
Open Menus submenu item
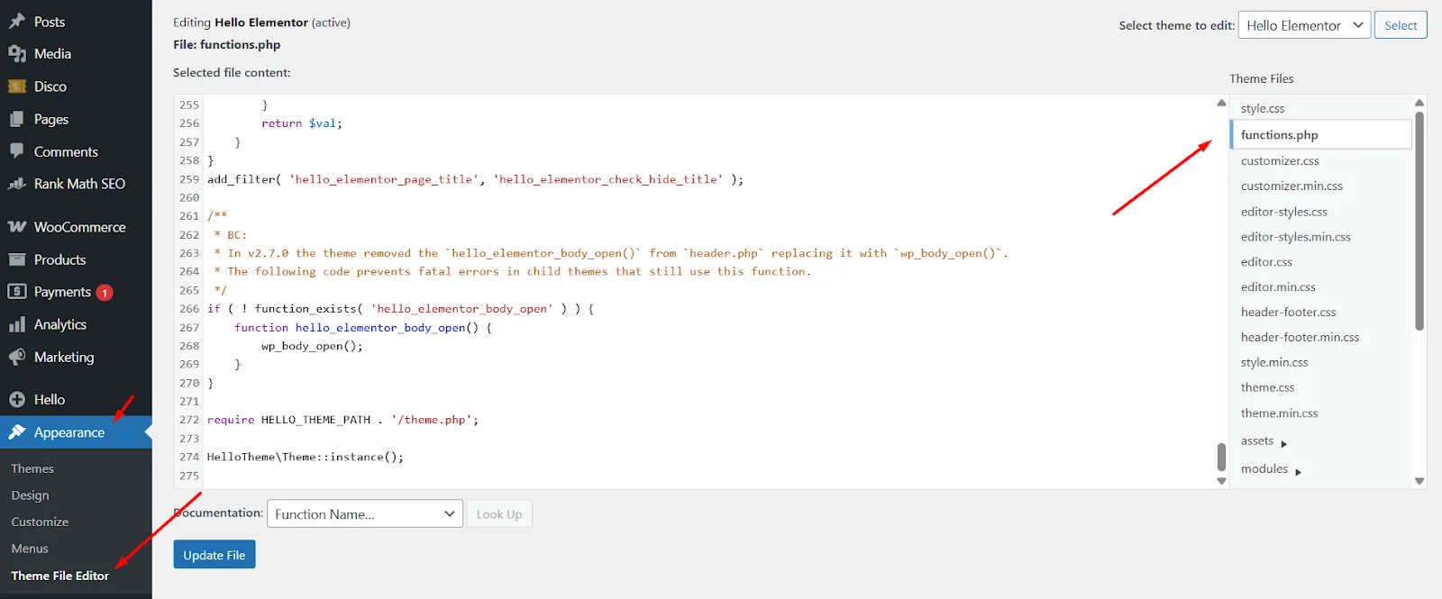click(x=30, y=549)
